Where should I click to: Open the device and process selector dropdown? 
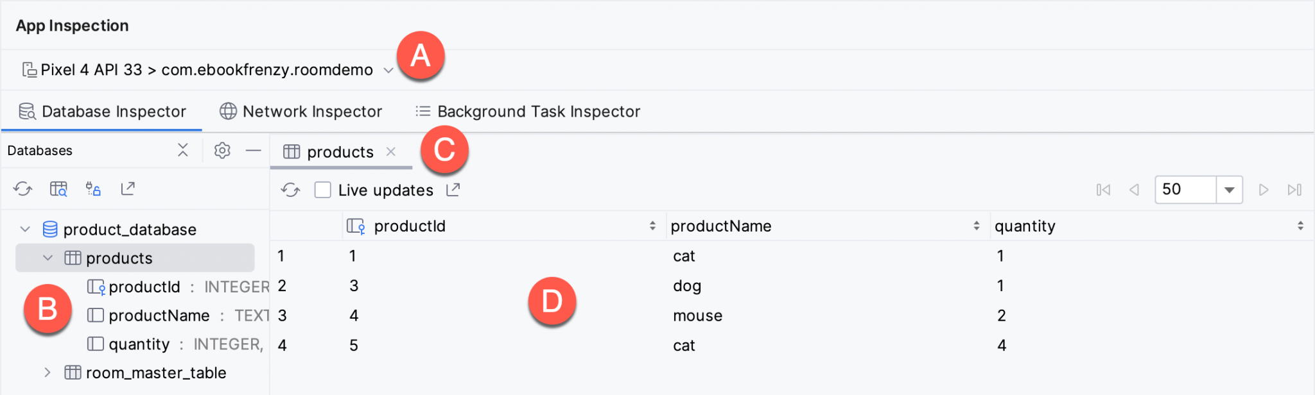pyautogui.click(x=388, y=70)
